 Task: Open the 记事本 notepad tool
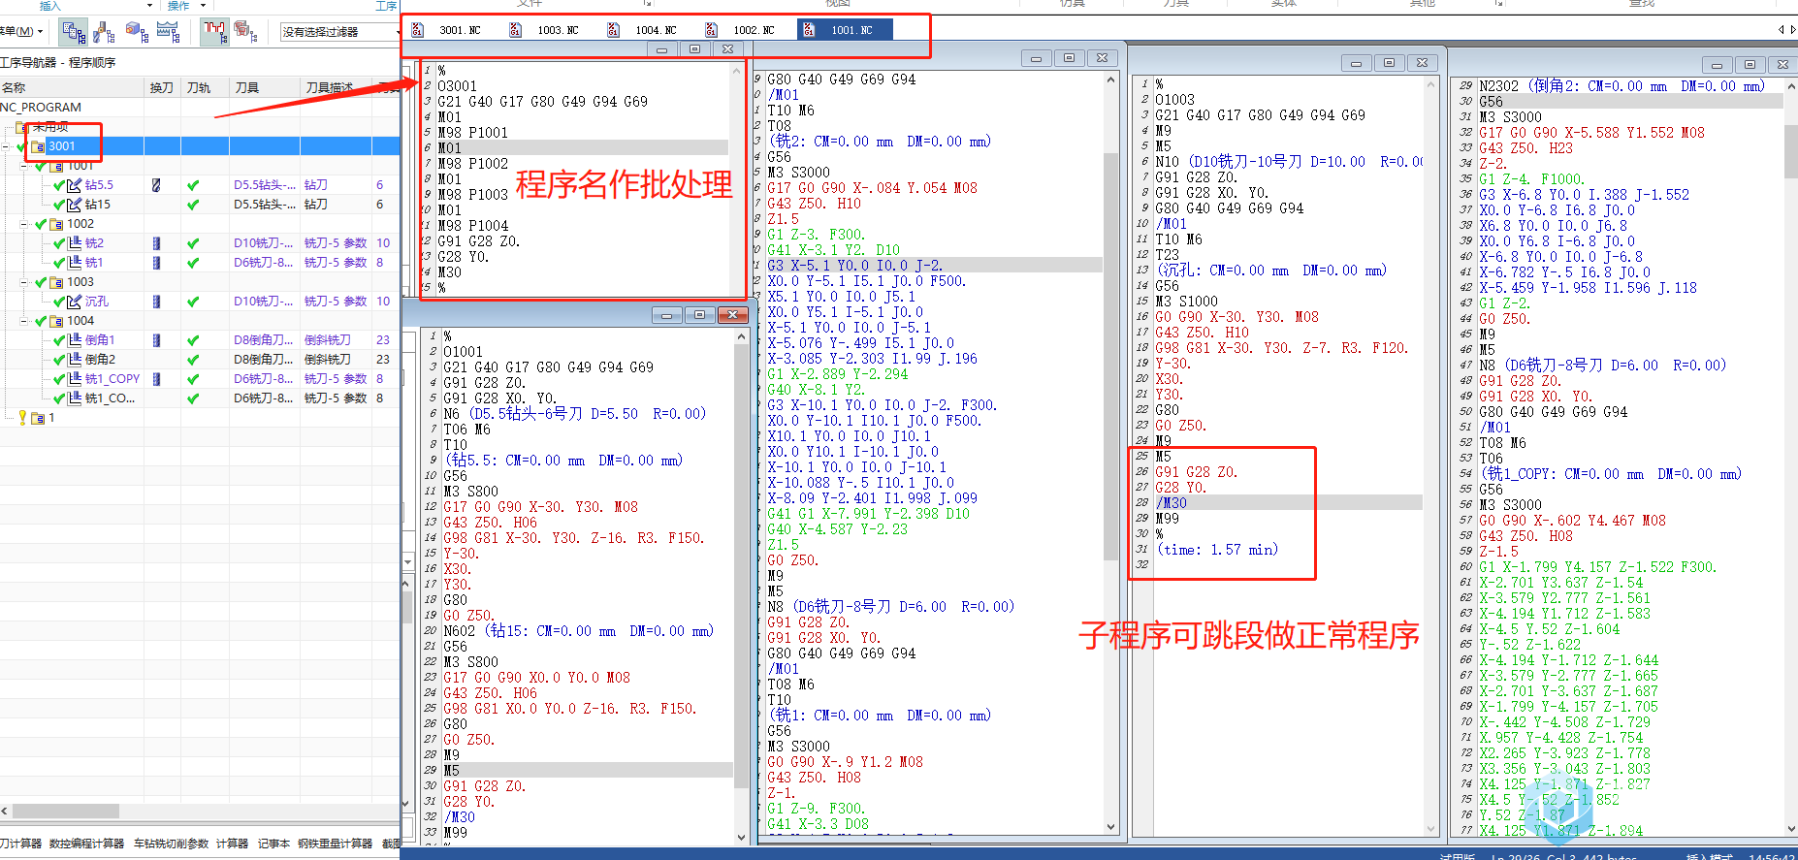pyautogui.click(x=273, y=844)
